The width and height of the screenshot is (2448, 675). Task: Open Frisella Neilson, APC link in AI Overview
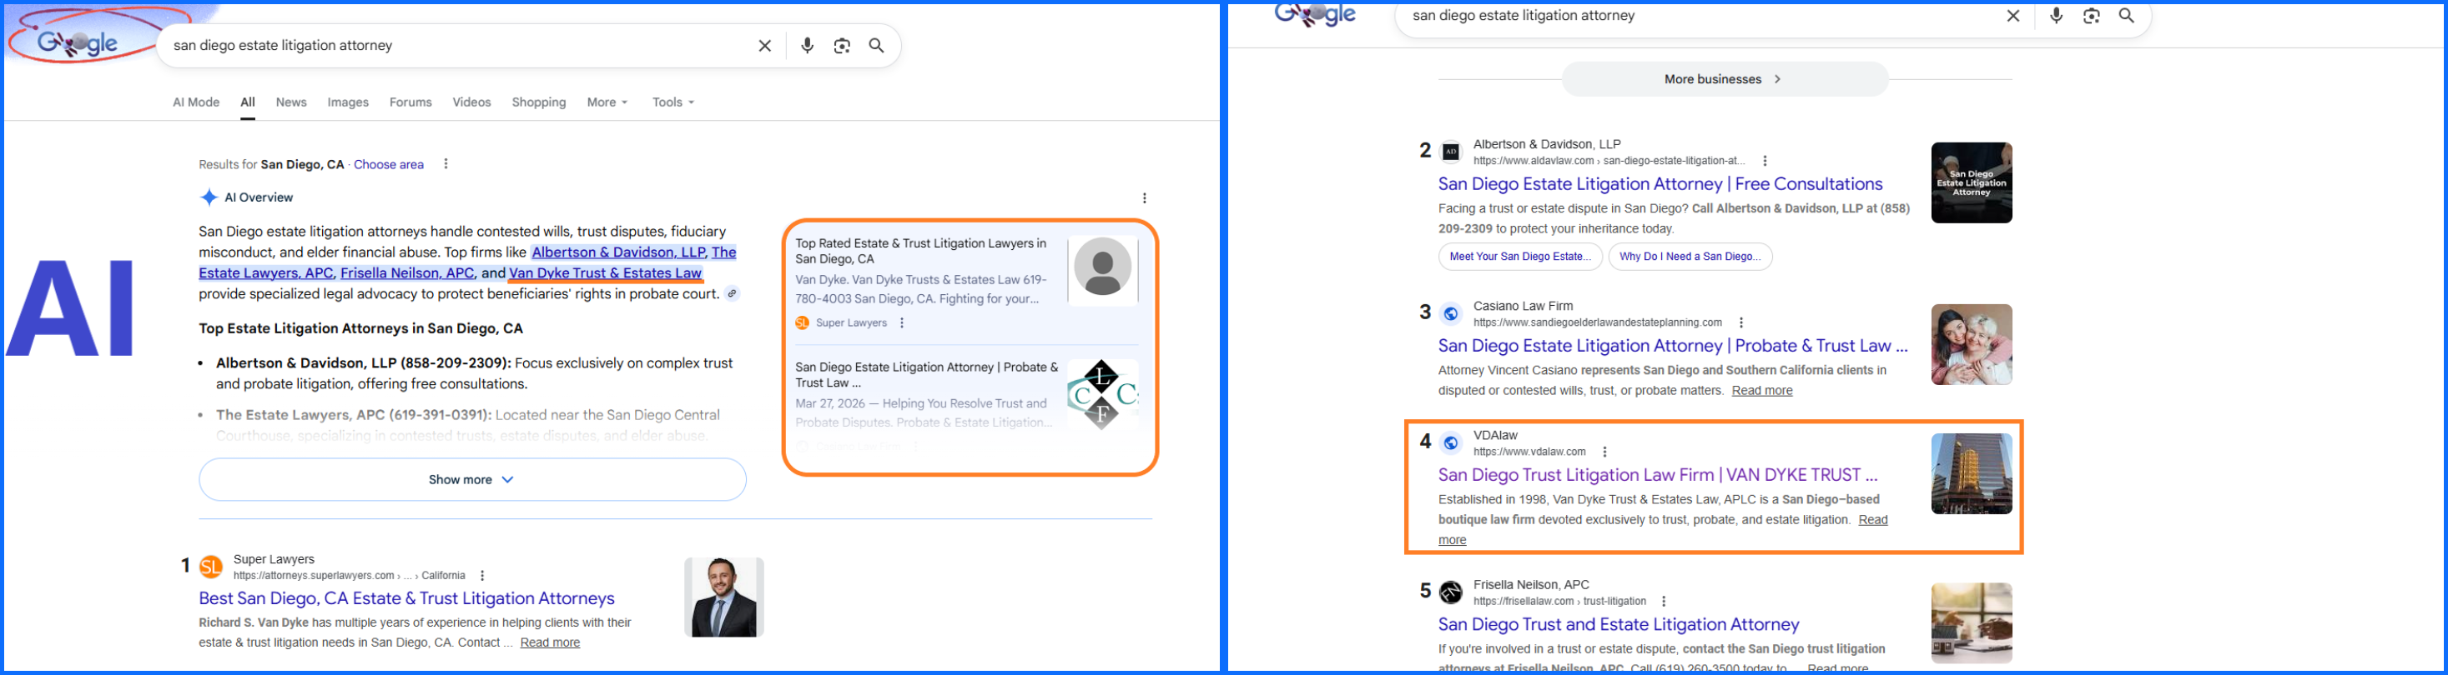coord(408,273)
